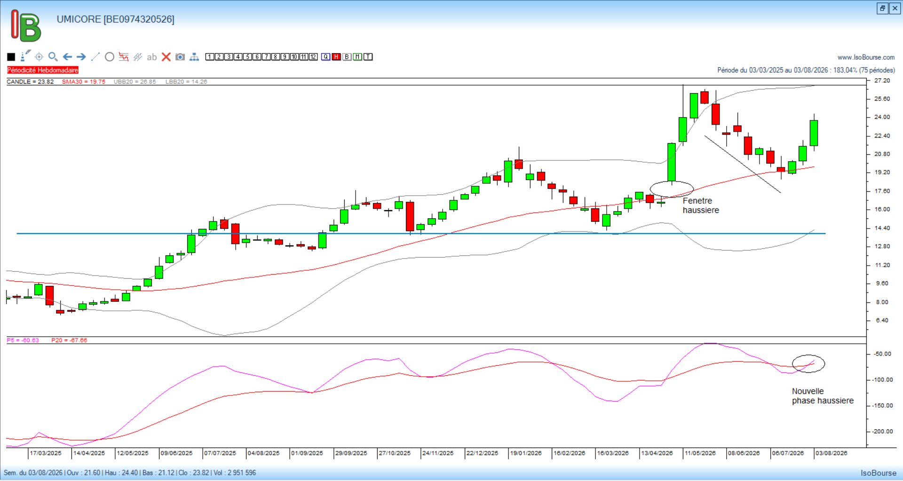Open the hierarchy tree icon

point(194,57)
